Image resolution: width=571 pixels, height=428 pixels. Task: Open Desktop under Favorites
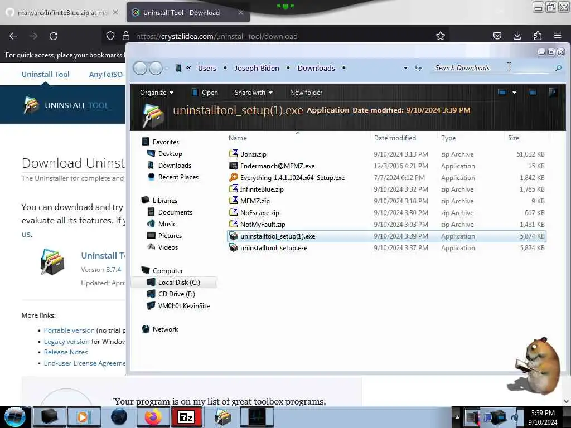click(170, 154)
